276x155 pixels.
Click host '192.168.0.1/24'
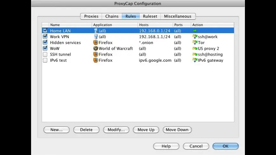(155, 31)
